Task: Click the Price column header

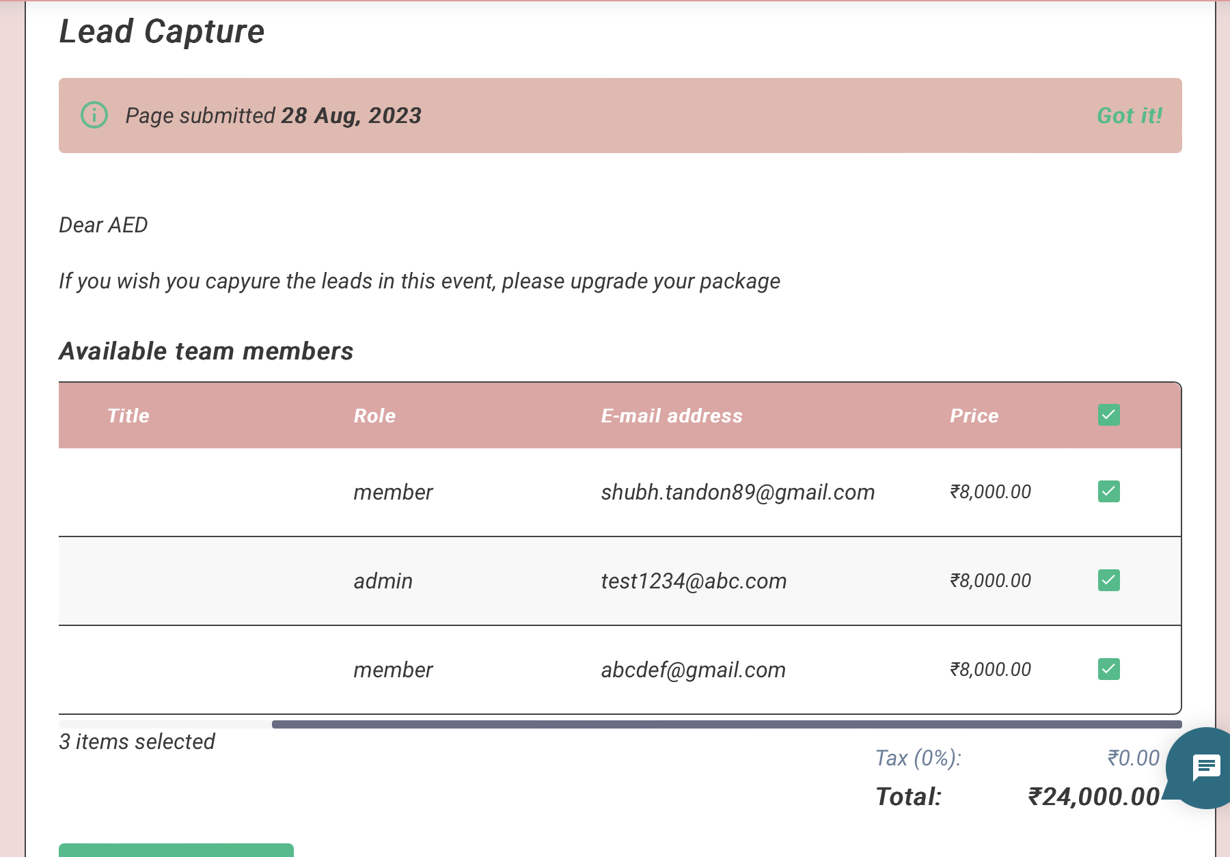Action: 974,416
